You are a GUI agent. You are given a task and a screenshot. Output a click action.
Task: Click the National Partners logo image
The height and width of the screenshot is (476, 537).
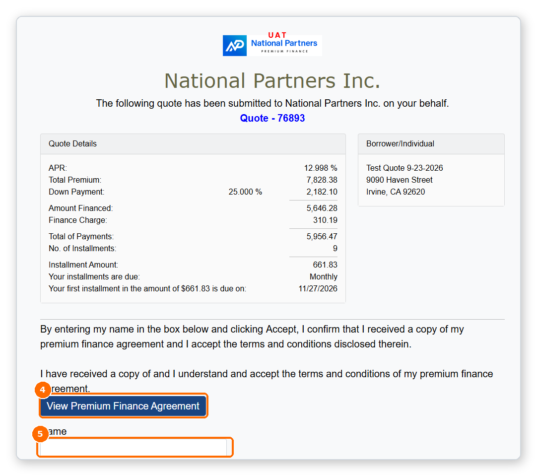(272, 44)
